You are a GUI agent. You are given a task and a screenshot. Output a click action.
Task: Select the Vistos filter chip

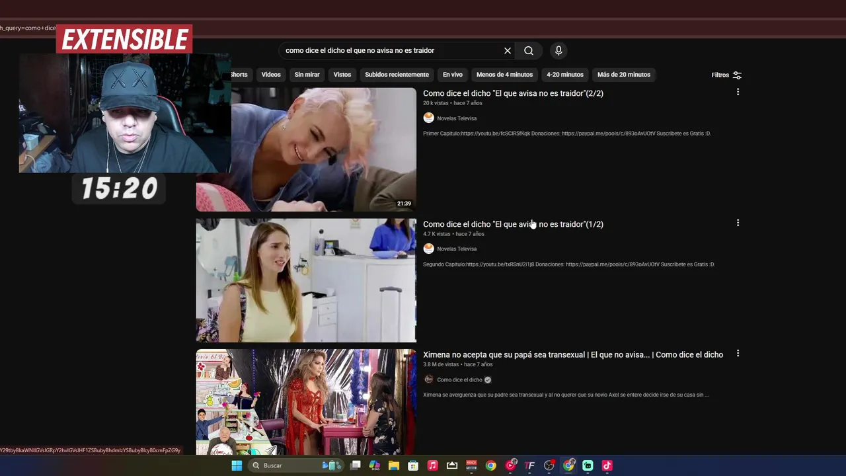point(342,75)
